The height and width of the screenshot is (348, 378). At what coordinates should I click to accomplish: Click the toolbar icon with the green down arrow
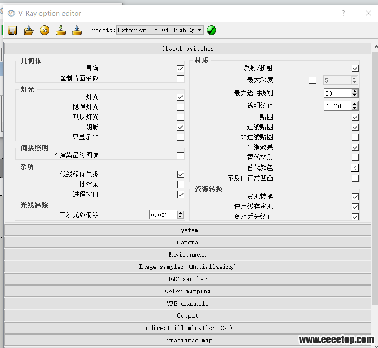[60, 31]
